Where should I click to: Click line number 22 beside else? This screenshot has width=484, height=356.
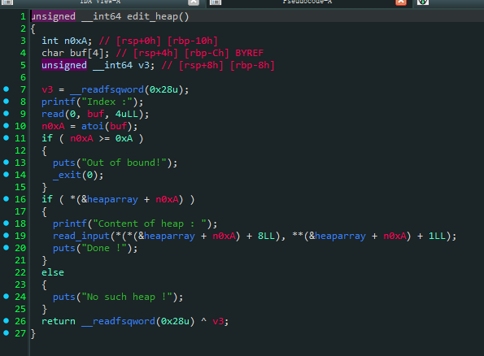pos(20,273)
